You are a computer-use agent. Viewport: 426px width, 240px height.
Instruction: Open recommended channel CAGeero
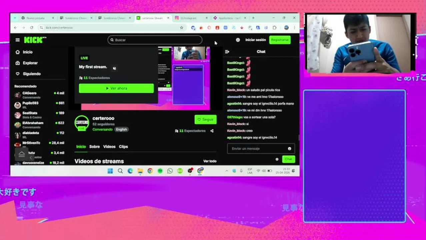coord(39,95)
